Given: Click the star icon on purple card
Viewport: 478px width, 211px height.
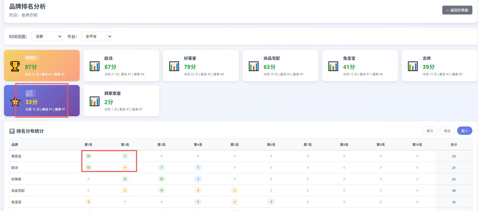Looking at the screenshot, I should 15,102.
